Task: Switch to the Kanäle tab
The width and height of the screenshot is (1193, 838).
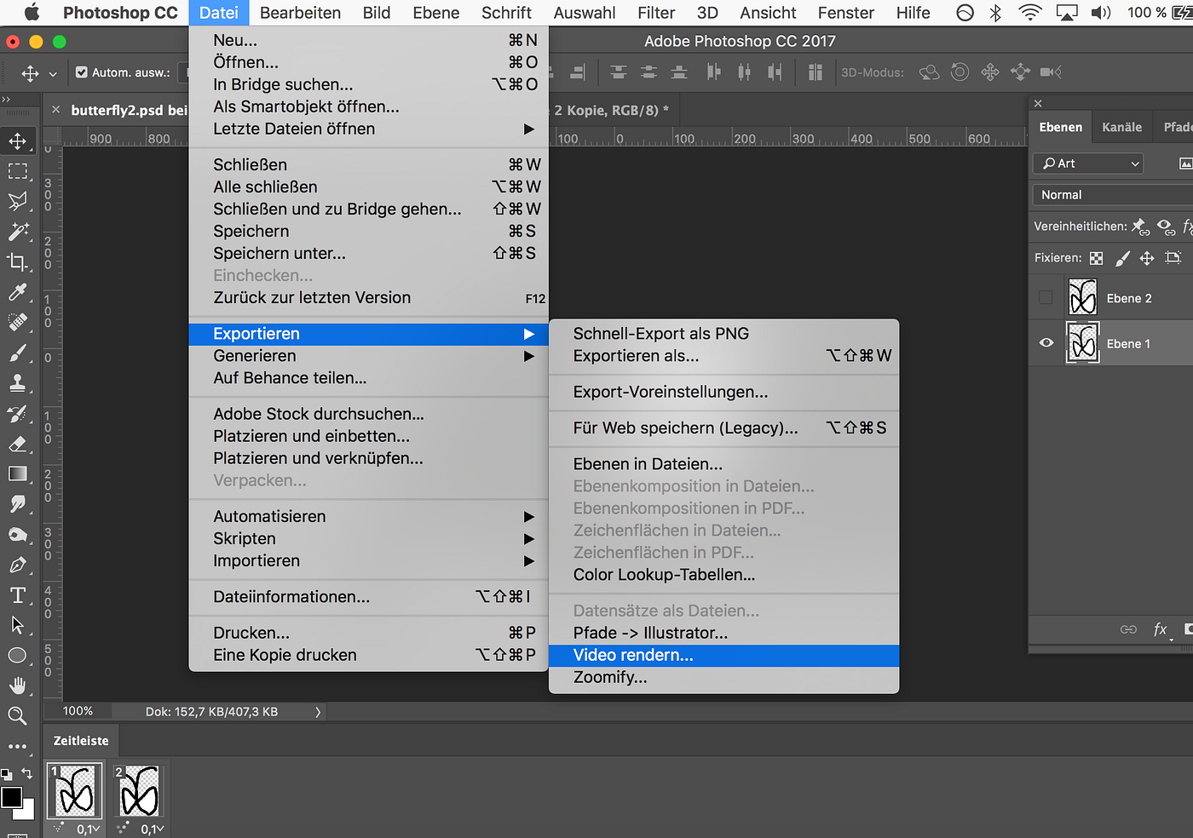Action: pyautogui.click(x=1121, y=126)
